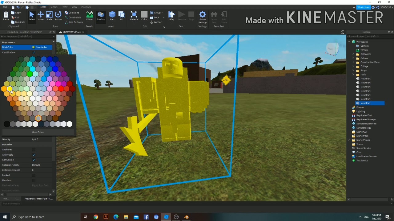Screen dimensions: 394x221
Task: Activate the Rotate tool
Action: click(58, 16)
